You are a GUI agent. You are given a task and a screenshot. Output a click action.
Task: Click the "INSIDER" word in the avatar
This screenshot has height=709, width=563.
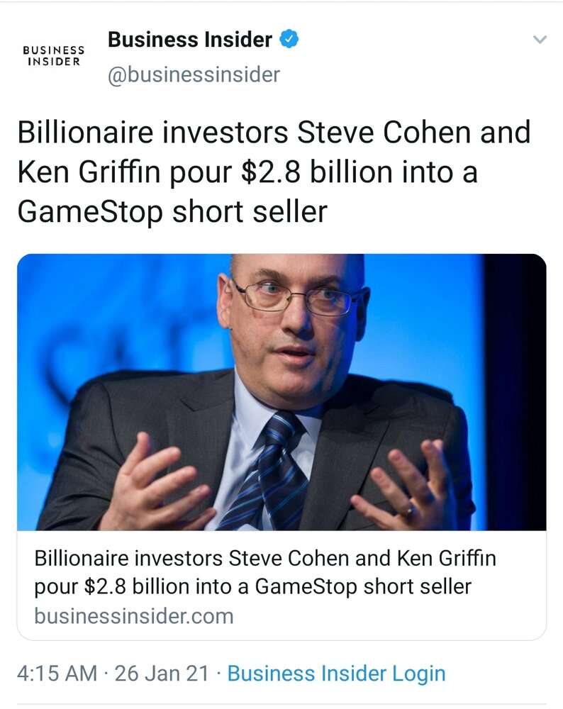pyautogui.click(x=54, y=62)
